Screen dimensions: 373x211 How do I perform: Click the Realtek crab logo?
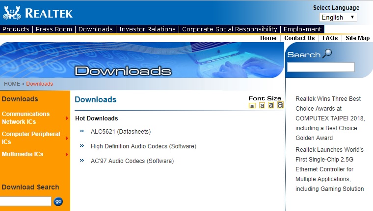pos(12,12)
